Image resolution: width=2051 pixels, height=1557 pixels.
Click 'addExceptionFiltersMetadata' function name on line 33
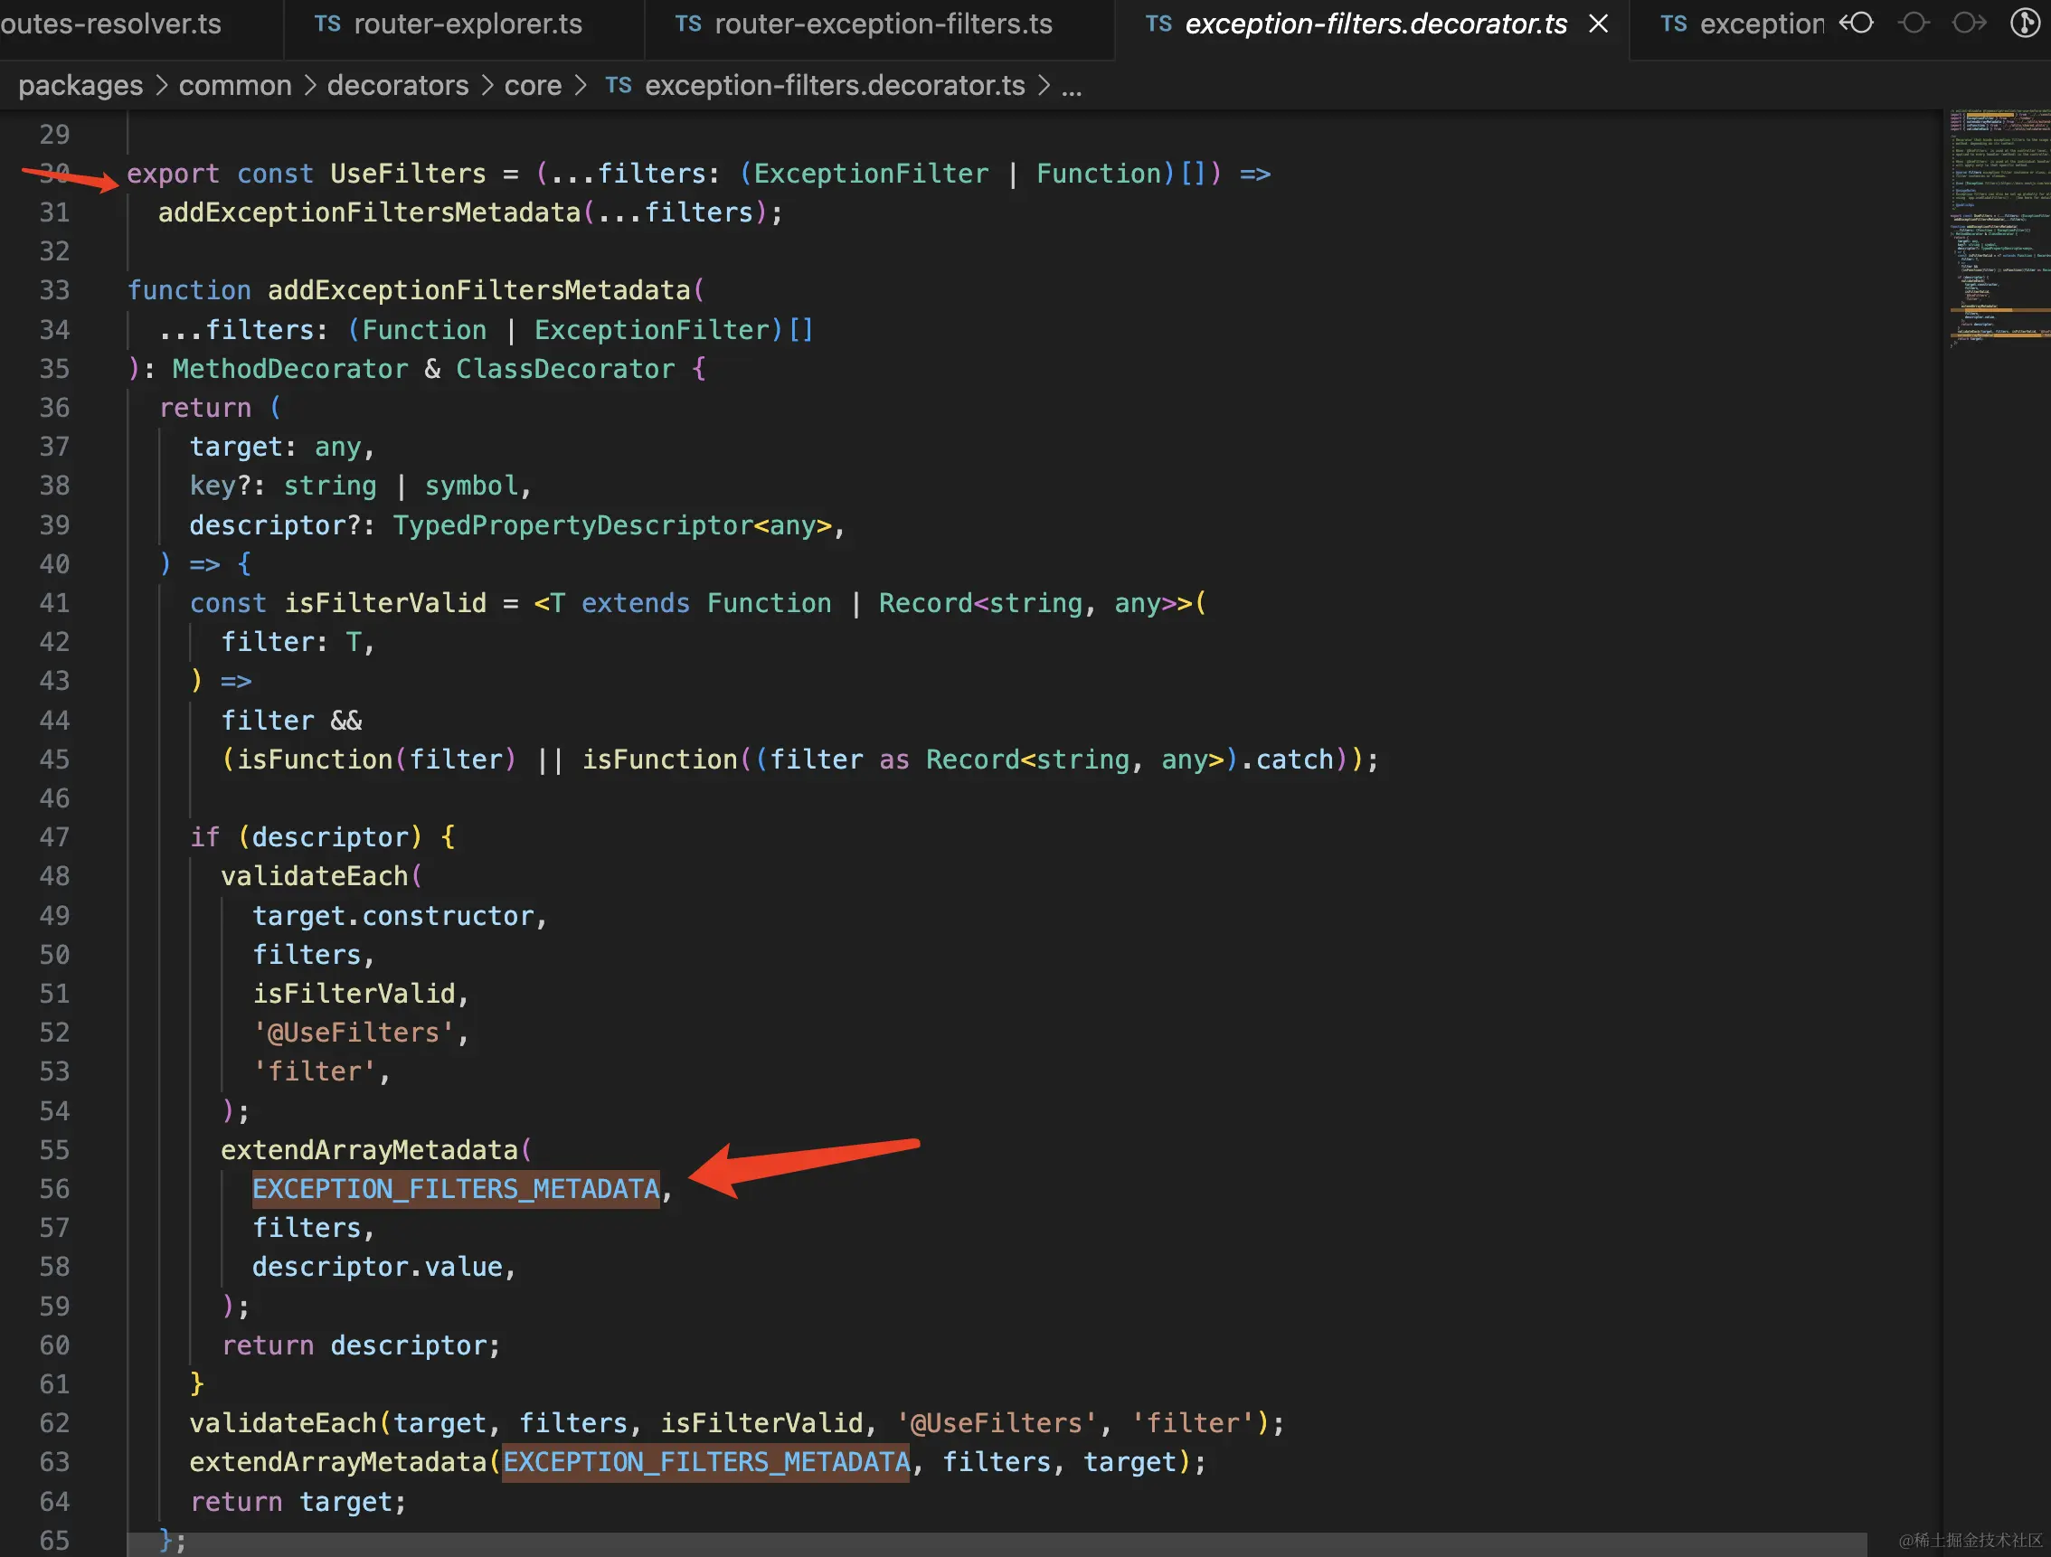tap(479, 290)
